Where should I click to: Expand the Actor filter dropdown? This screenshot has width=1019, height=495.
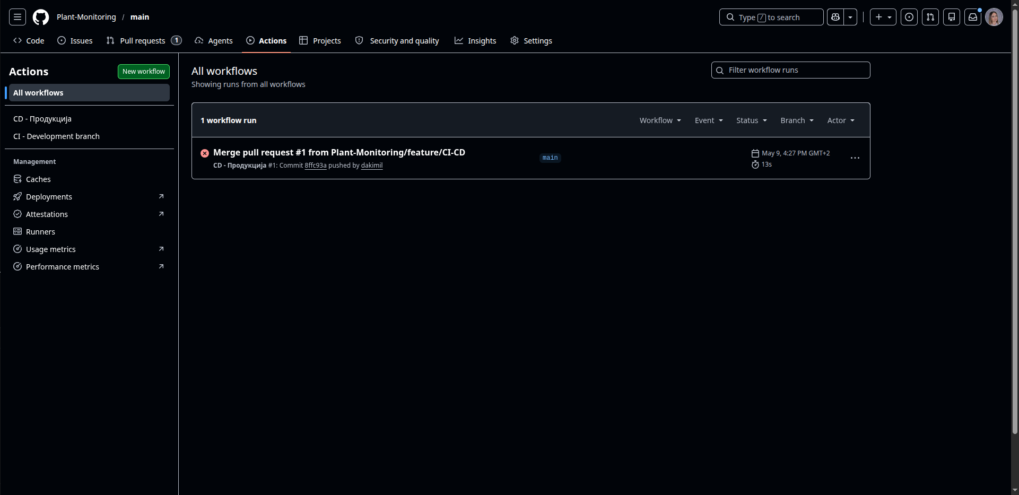point(841,120)
